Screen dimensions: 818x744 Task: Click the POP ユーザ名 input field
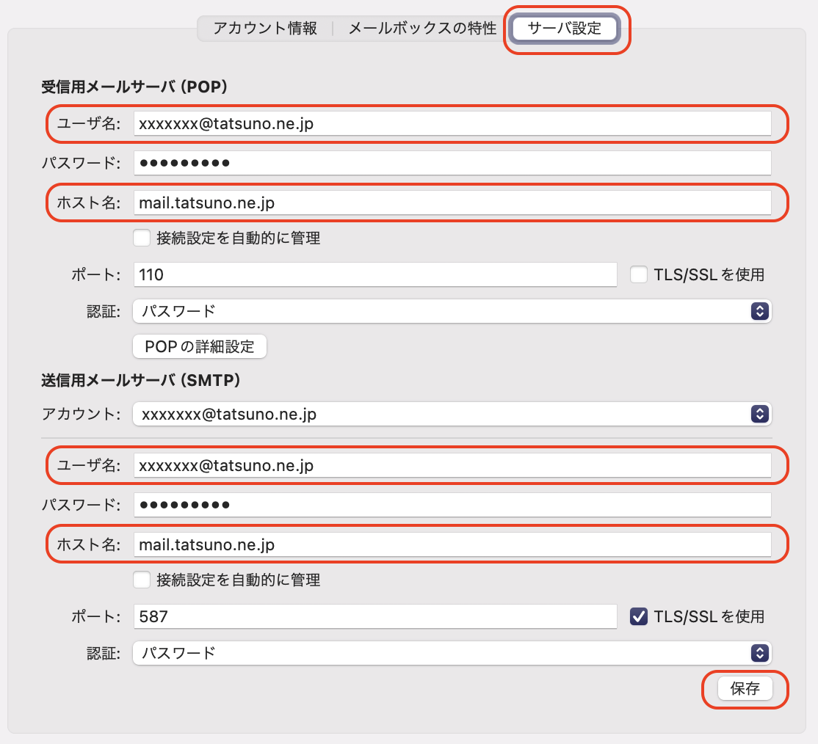pyautogui.click(x=452, y=123)
